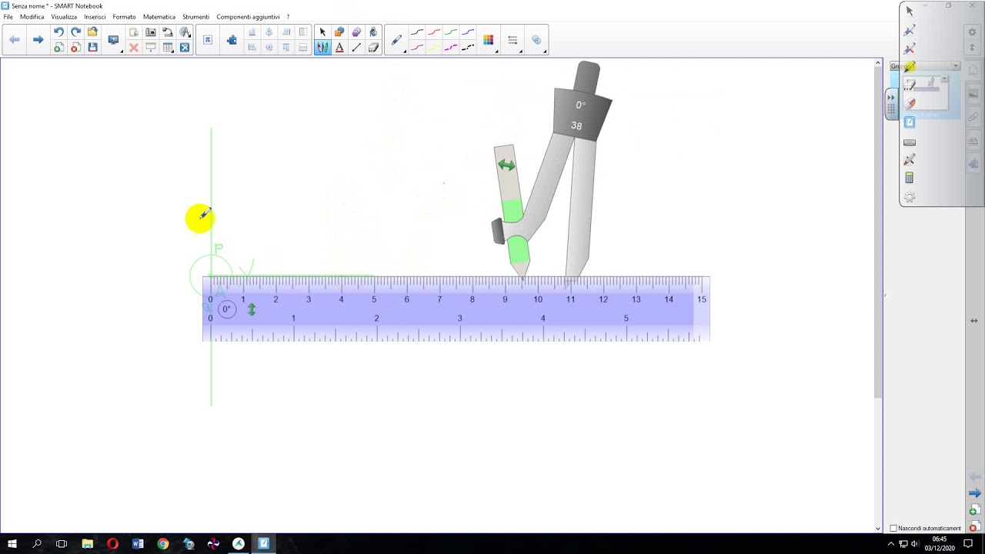Open the Componenti aggiuntivi menu
The height and width of the screenshot is (554, 985).
tap(248, 17)
